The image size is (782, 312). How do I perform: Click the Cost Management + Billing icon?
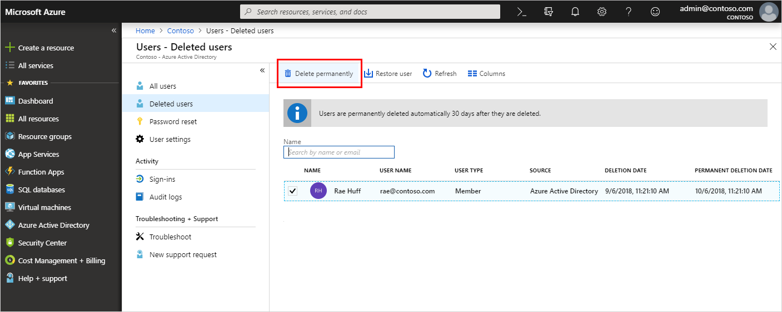point(9,260)
